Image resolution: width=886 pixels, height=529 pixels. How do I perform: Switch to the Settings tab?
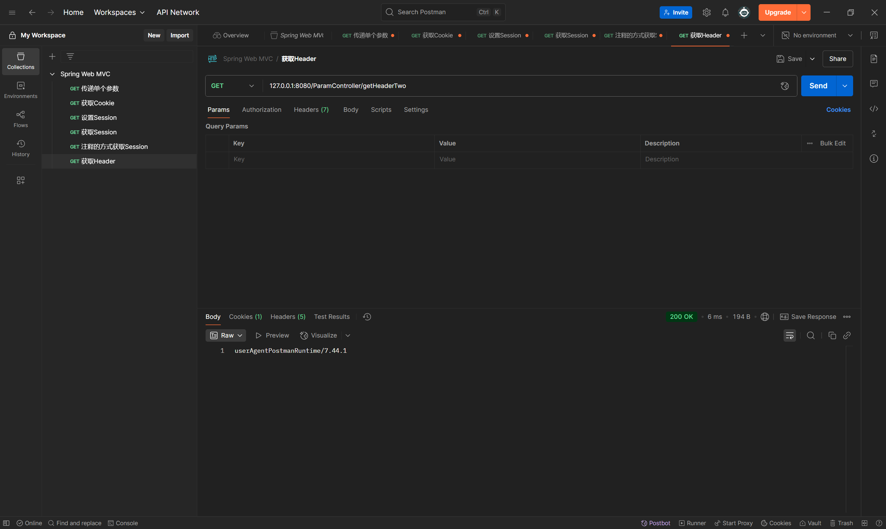tap(416, 110)
